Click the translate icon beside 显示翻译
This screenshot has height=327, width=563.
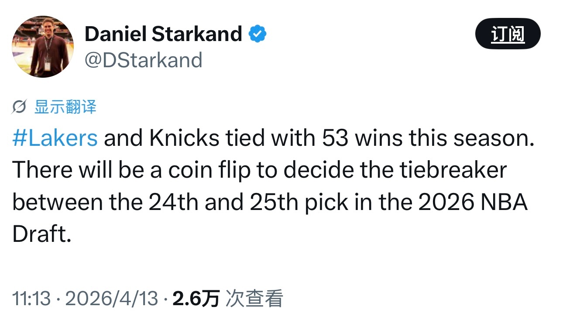(20, 107)
